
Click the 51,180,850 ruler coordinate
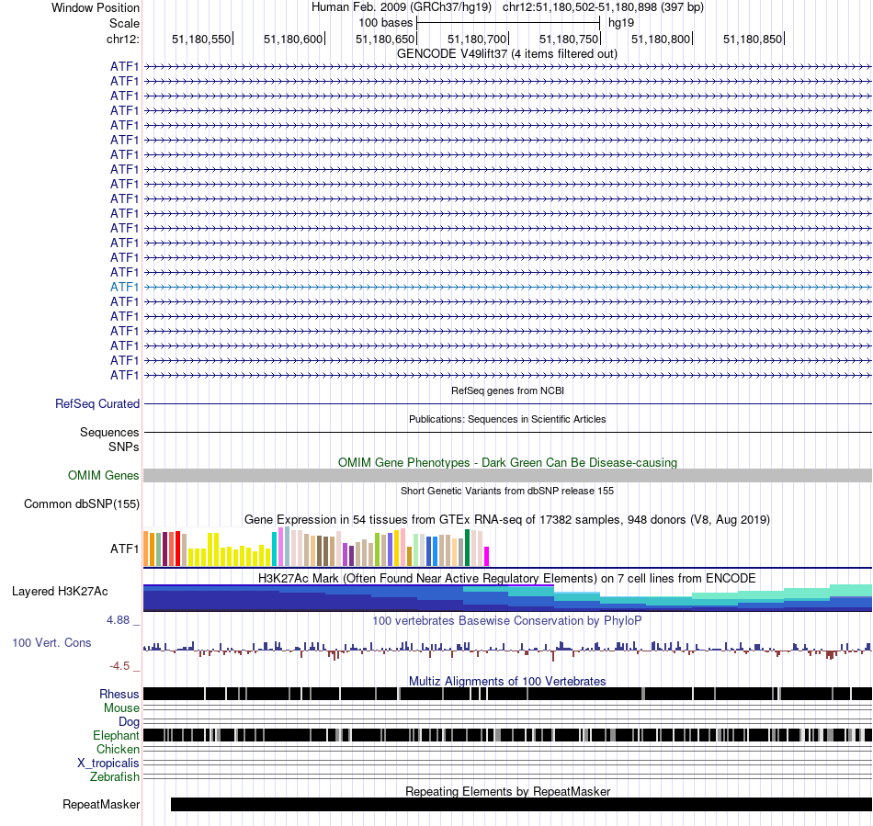coord(753,39)
